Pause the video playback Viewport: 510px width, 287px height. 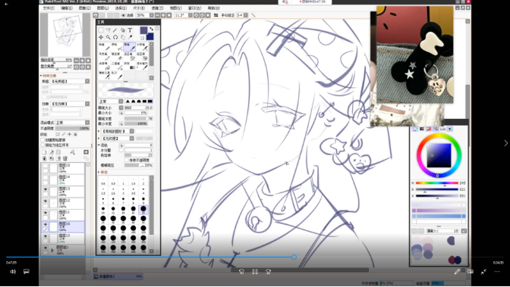[x=255, y=272]
